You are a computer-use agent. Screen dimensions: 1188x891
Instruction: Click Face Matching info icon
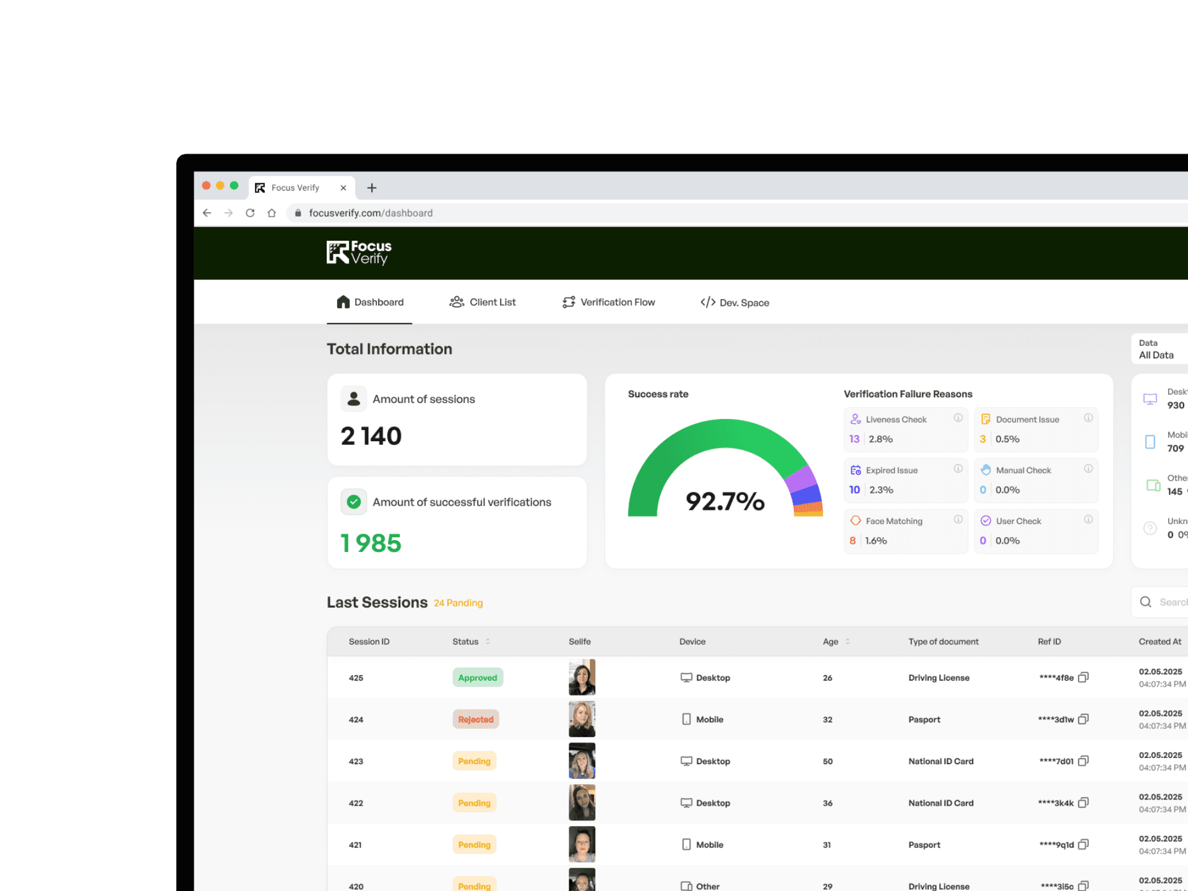[x=958, y=520]
